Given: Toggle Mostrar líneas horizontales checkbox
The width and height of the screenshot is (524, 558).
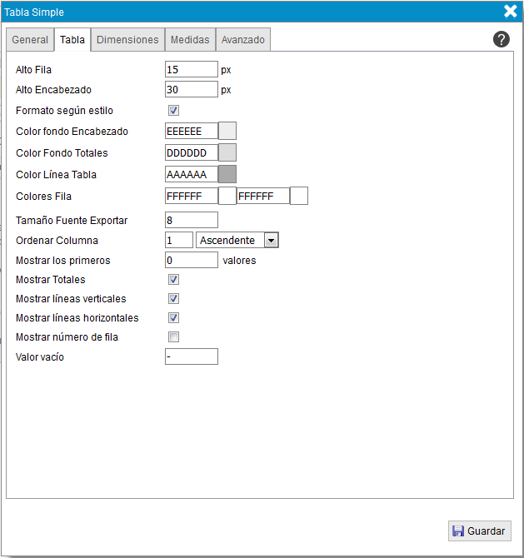Looking at the screenshot, I should point(174,318).
